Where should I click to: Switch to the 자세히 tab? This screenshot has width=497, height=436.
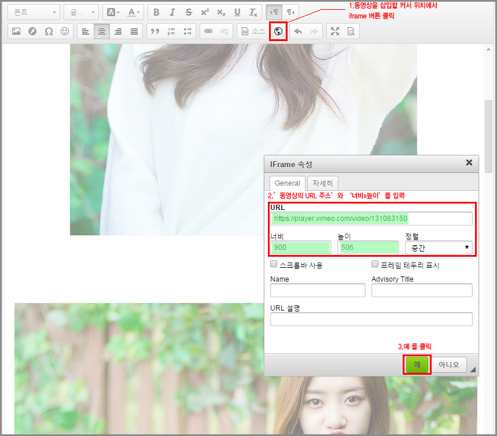tap(322, 183)
